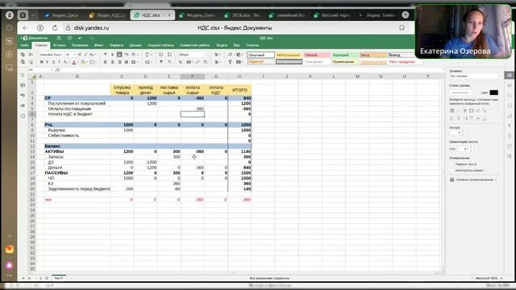Expand conditional formatting option in right panel
516x290 pixels.
pyautogui.click(x=473, y=180)
